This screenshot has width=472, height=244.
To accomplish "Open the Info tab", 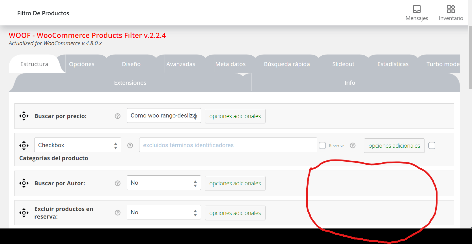I will click(x=350, y=83).
